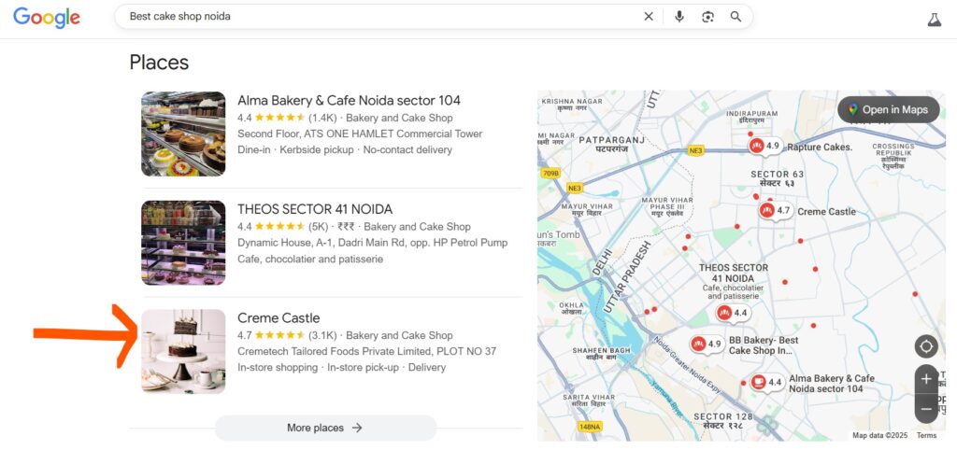
Task: Expand results with More places
Action: [325, 428]
